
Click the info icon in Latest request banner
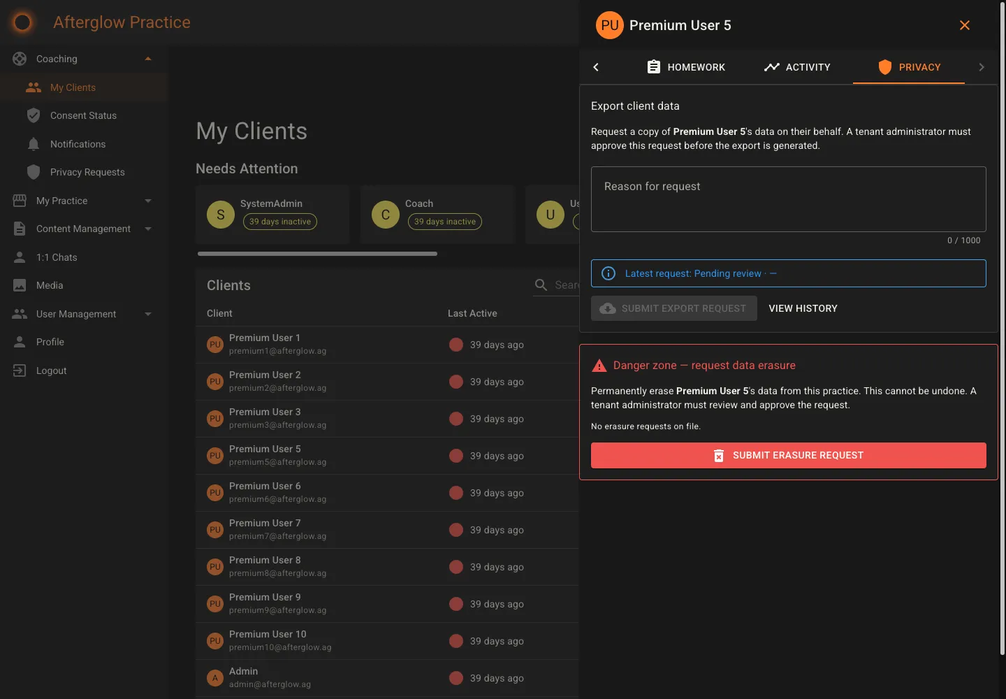click(608, 273)
